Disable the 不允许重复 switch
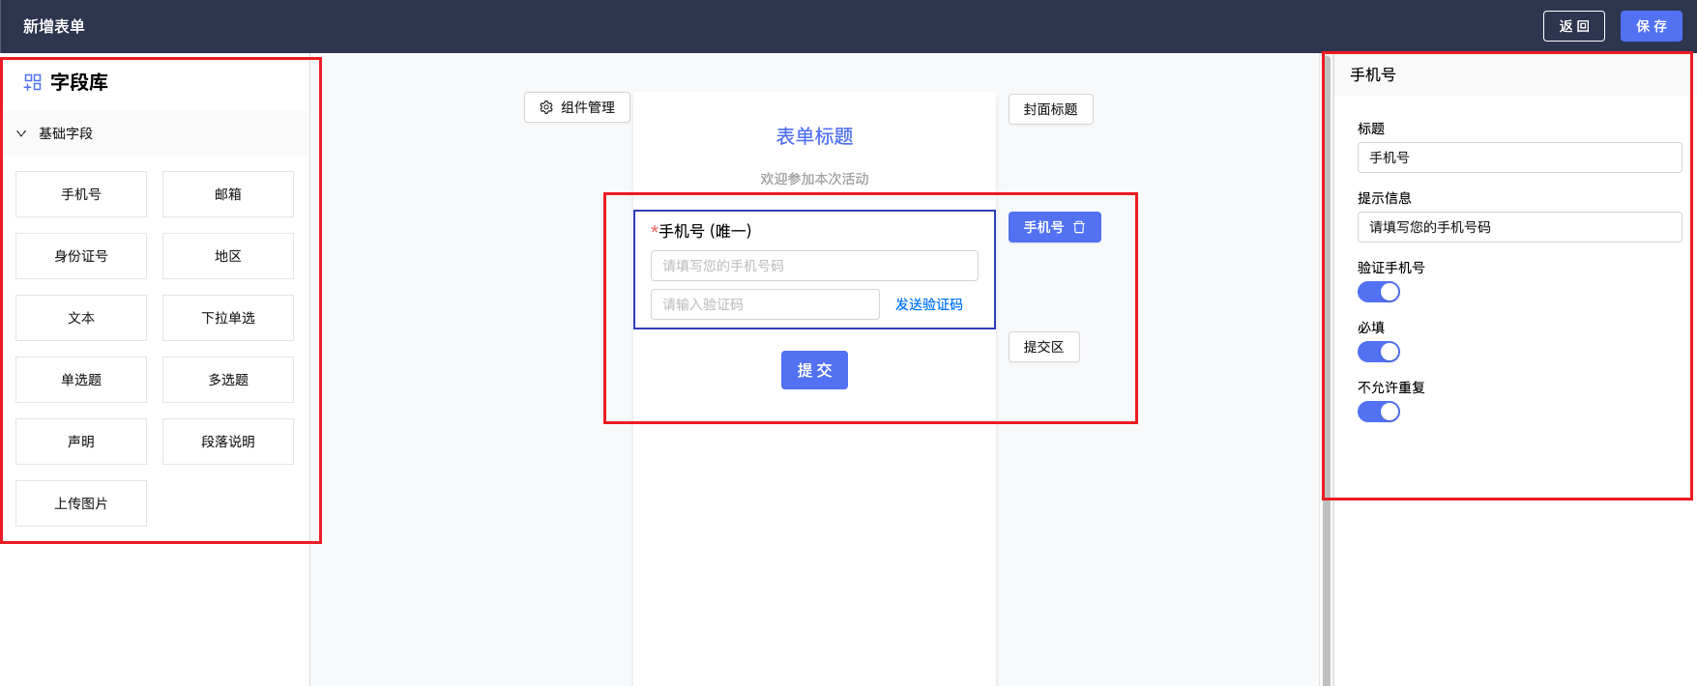This screenshot has height=686, width=1697. tap(1378, 412)
